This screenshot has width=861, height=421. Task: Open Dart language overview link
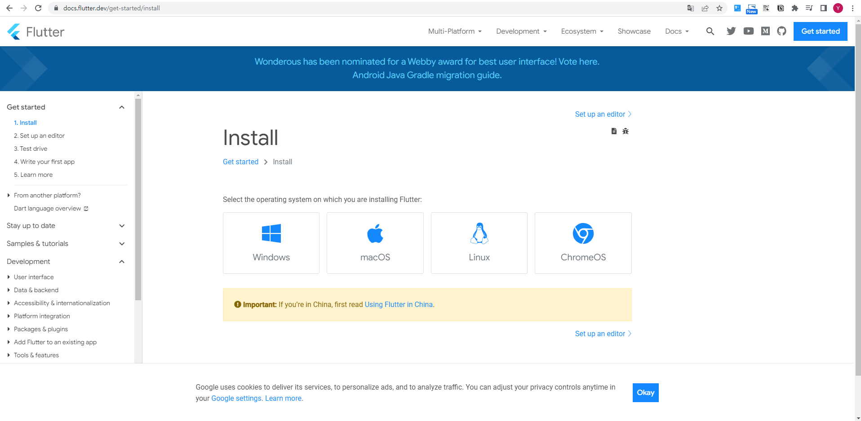pyautogui.click(x=51, y=208)
